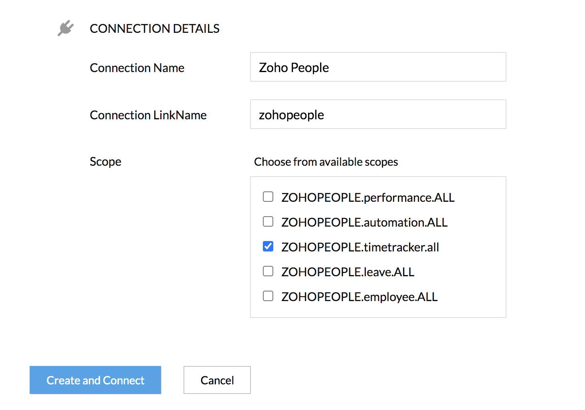Enable the ZOHOPEOPLE.automation.ALL scope checkbox
Viewport: 585px width, 410px height.
(268, 221)
